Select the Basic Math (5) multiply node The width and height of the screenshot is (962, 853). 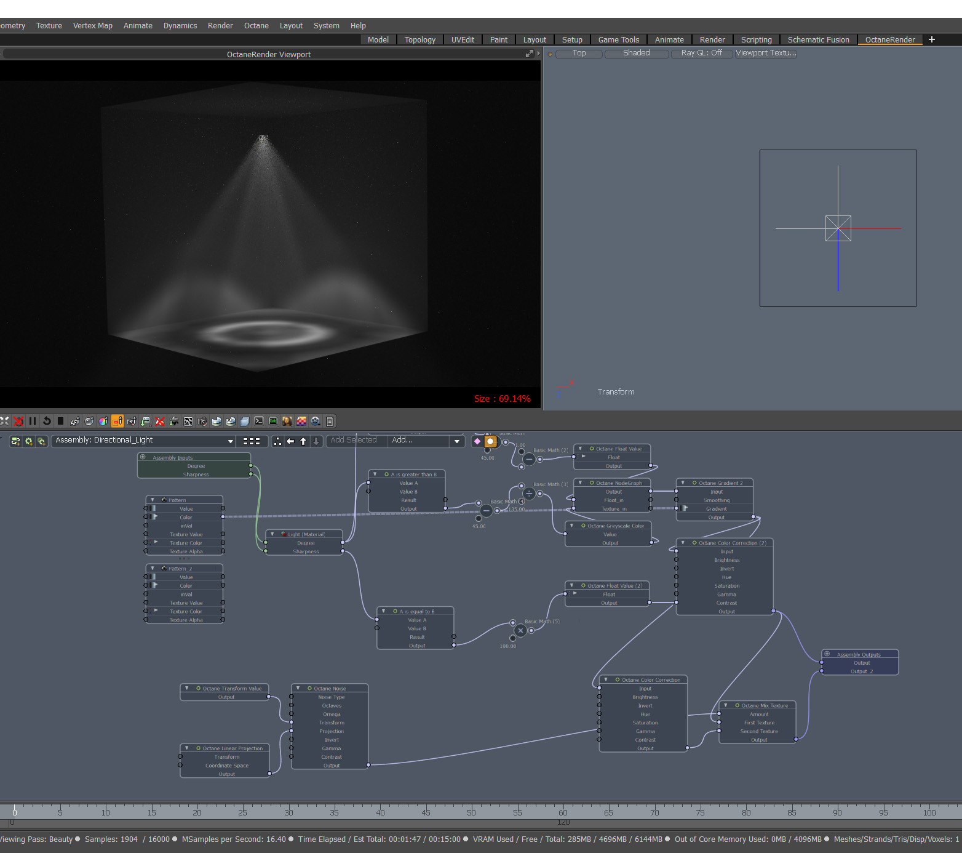click(520, 630)
